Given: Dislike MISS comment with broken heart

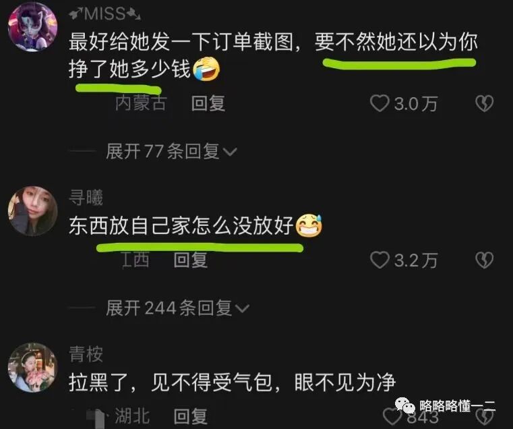Looking at the screenshot, I should 484,103.
